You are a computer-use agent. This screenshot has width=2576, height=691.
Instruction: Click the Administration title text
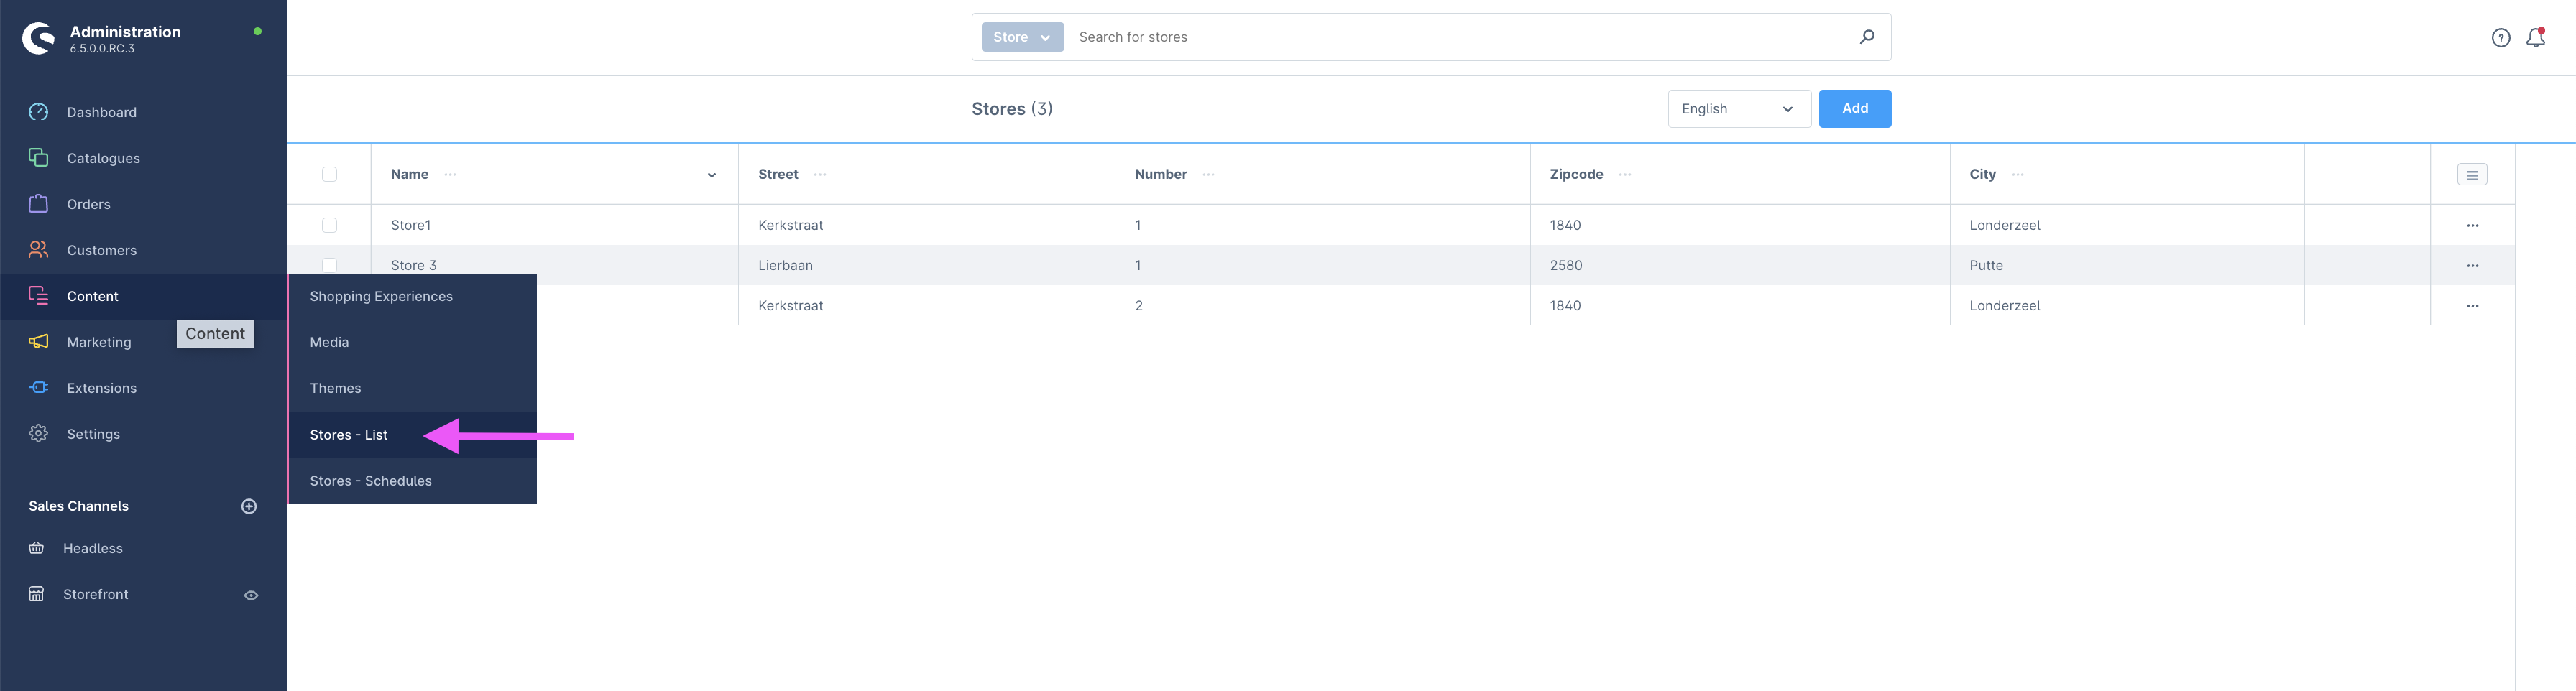pos(125,32)
